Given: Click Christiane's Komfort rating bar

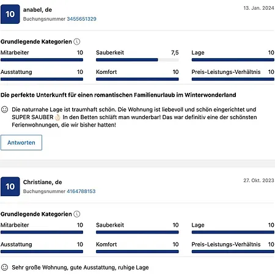Looking at the screenshot, I should tap(137, 252).
